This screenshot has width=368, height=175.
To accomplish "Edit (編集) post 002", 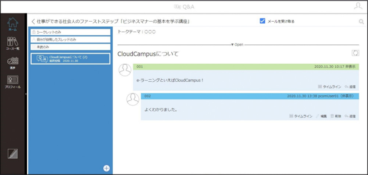I will (x=321, y=116).
